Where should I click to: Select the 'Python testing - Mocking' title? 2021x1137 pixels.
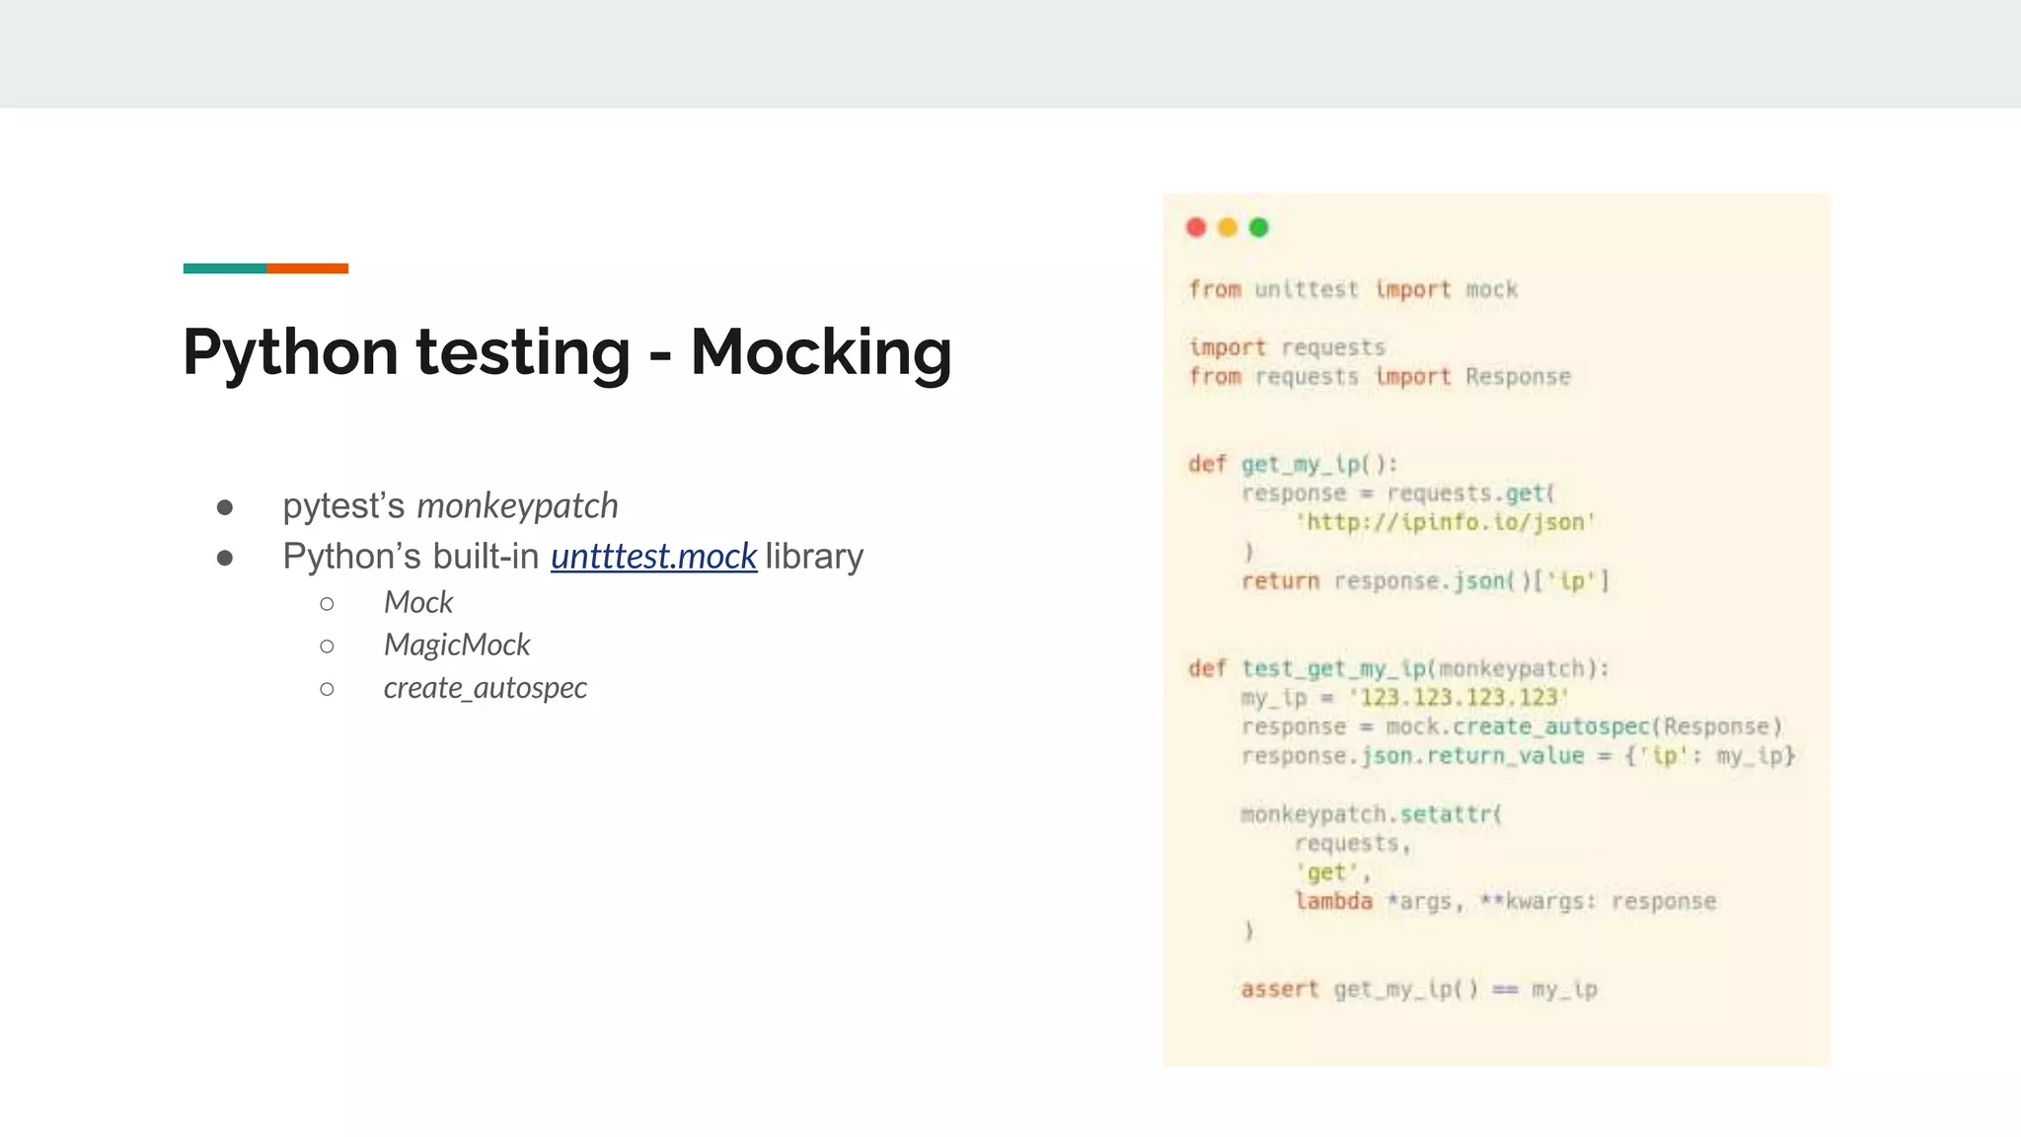pos(567,352)
